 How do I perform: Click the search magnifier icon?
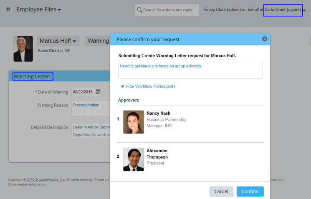point(140,10)
